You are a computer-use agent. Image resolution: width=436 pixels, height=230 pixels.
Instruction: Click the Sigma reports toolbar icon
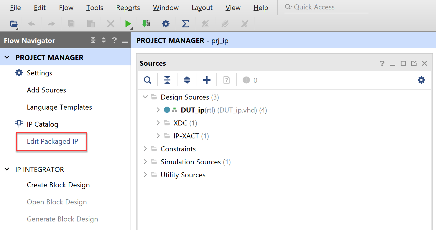[x=185, y=24]
